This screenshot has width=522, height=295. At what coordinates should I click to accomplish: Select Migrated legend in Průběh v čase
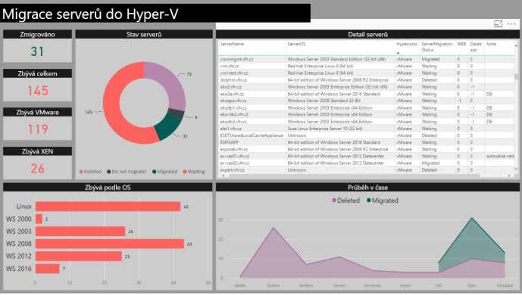click(383, 200)
